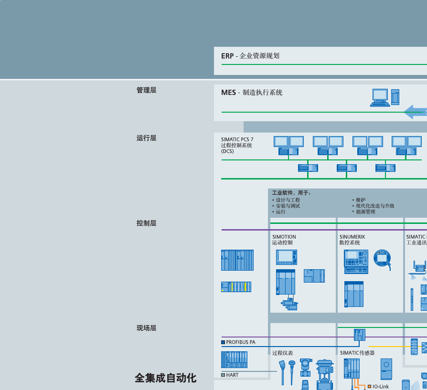Click the control valve icon under 过程仪表
Image resolution: width=427 pixels, height=390 pixels.
click(x=324, y=373)
